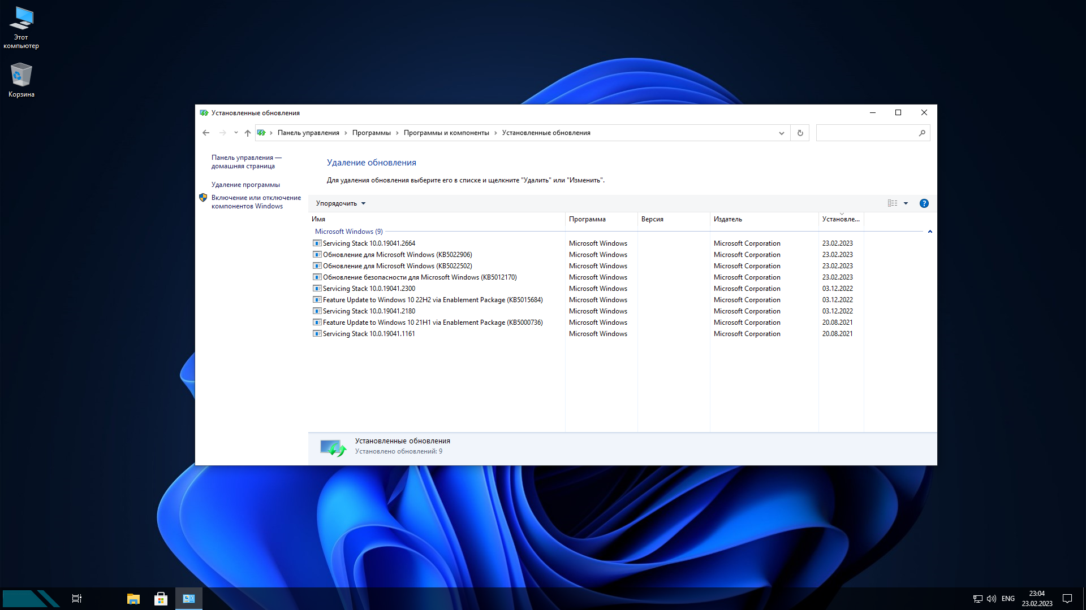Sort by the Издатель column header
The image size is (1086, 610).
click(728, 219)
